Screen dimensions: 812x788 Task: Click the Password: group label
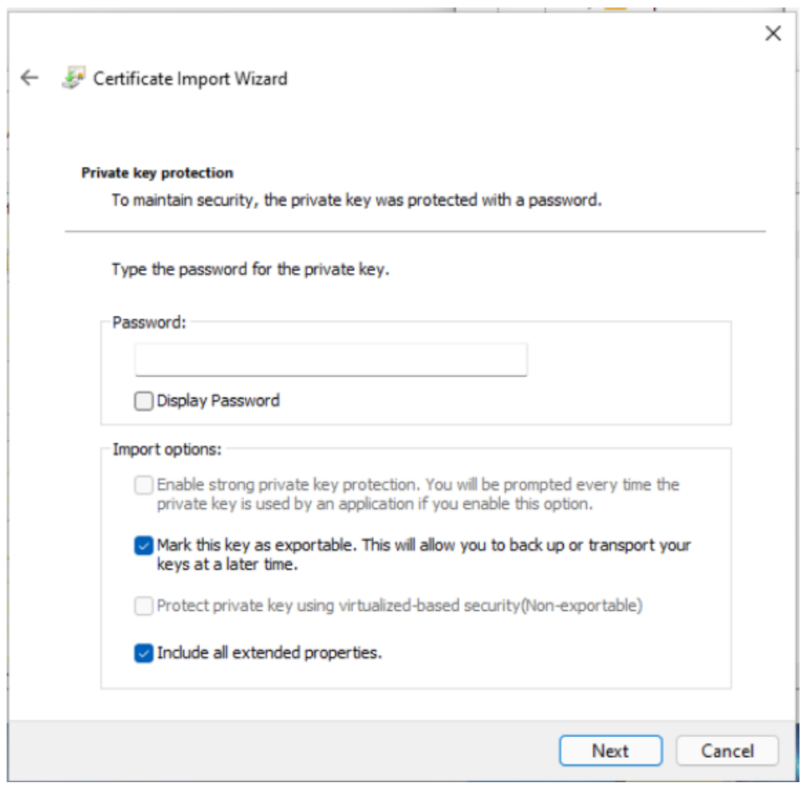tap(149, 322)
